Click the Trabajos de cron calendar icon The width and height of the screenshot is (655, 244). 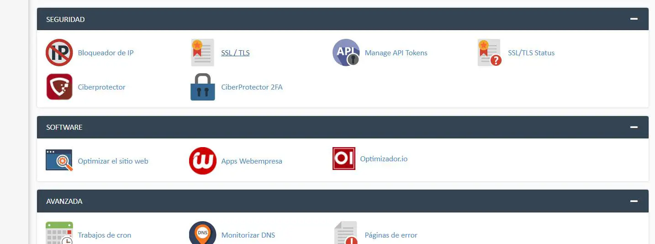59,233
